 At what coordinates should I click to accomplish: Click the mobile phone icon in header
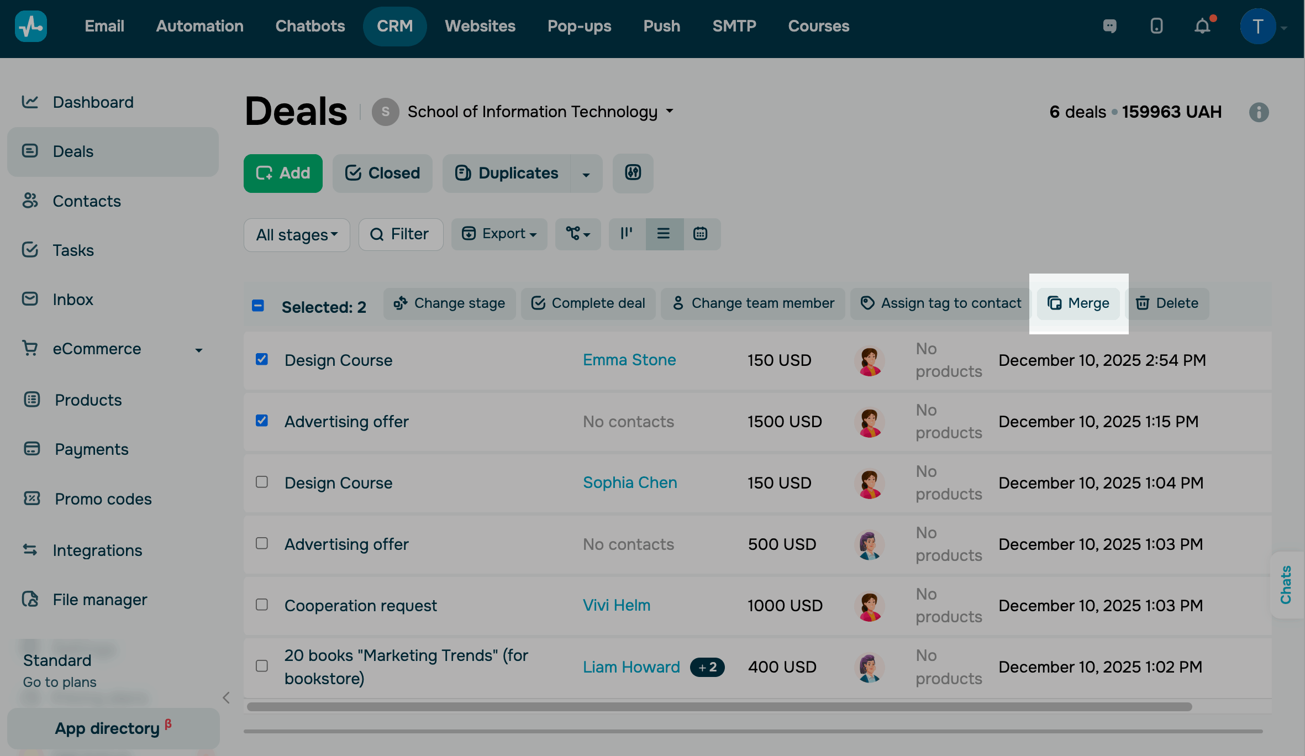click(1156, 26)
